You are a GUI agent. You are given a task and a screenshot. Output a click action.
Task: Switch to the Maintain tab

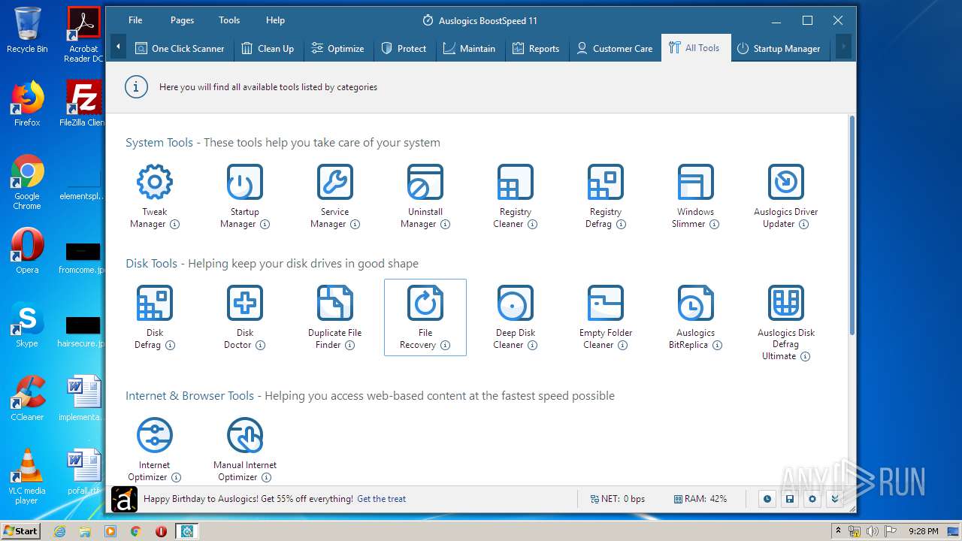click(x=469, y=48)
